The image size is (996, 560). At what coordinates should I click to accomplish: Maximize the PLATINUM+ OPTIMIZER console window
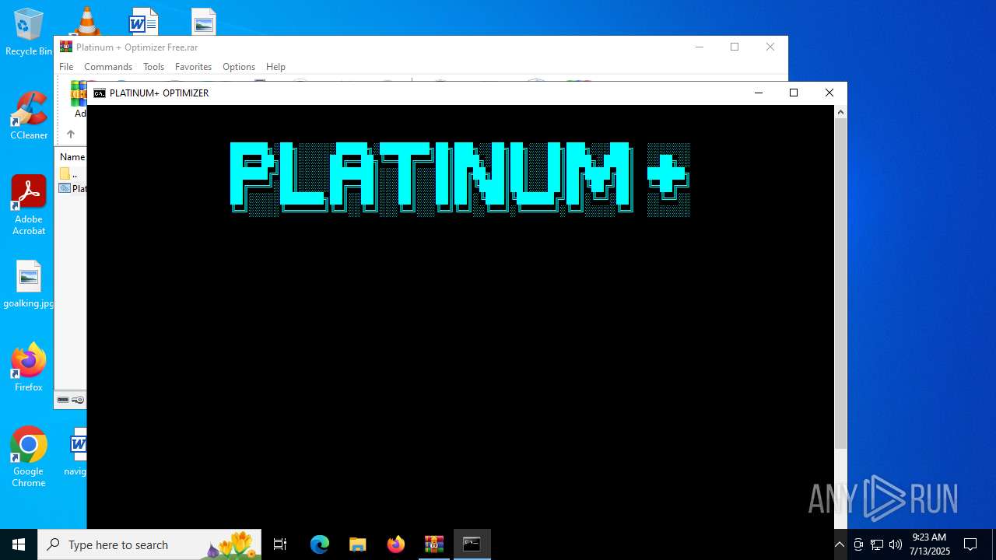(794, 93)
